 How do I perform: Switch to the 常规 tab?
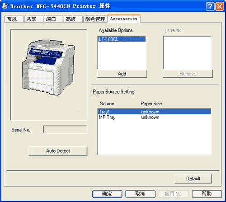click(14, 19)
